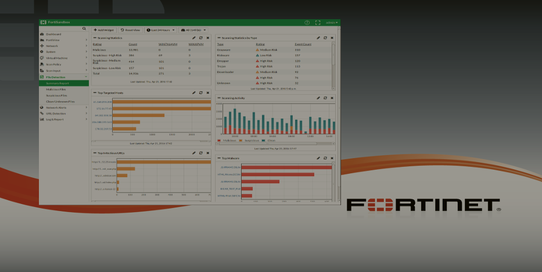Collapse the Scanning Statistics widget panel

95,38
